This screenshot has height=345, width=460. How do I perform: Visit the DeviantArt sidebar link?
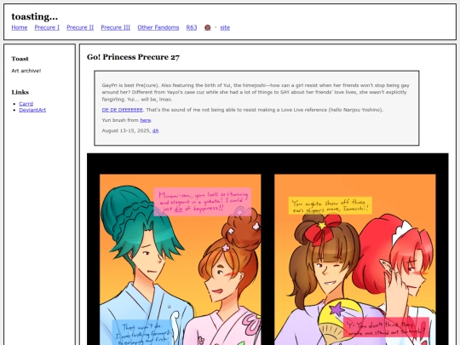[x=32, y=110]
